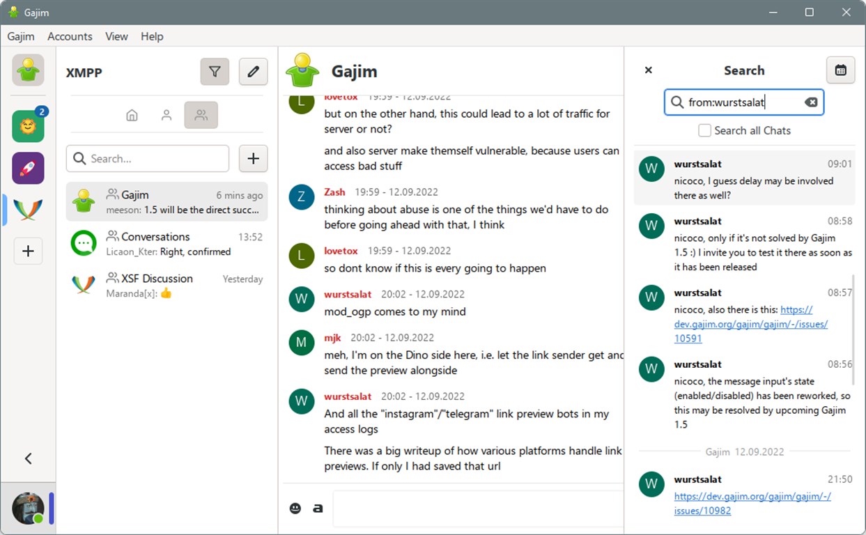
Task: Select the XMPP workspace icon in sidebar
Action: 28,210
